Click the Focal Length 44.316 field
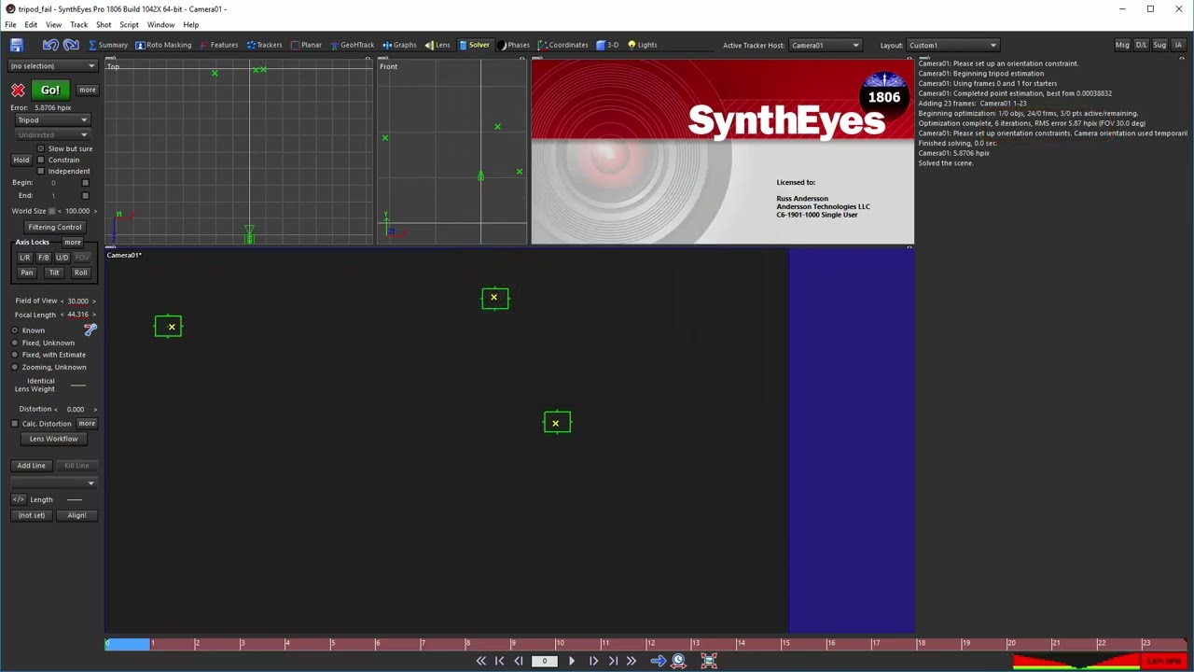Viewport: 1194px width, 672px height. (78, 315)
